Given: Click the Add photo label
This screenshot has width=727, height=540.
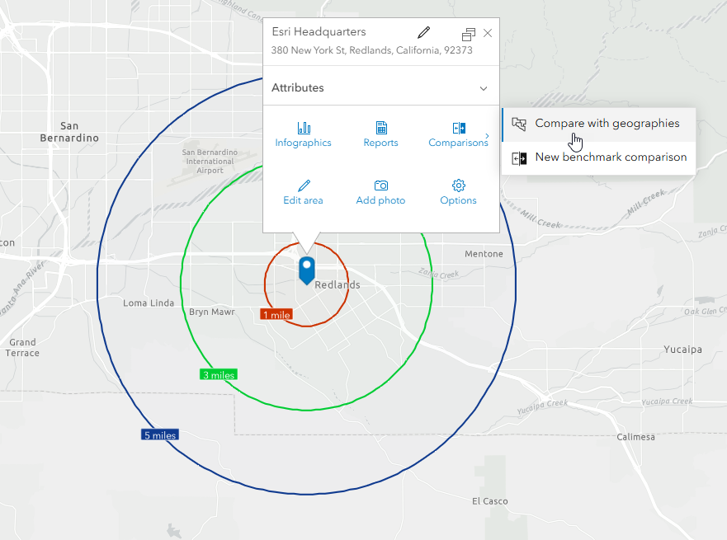Looking at the screenshot, I should pyautogui.click(x=380, y=200).
